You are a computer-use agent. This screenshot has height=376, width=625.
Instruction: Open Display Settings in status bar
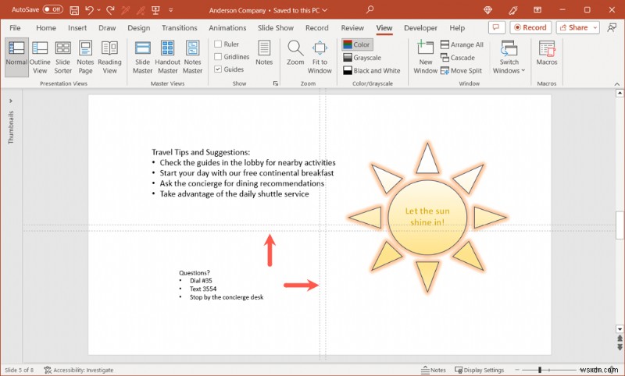coord(480,370)
